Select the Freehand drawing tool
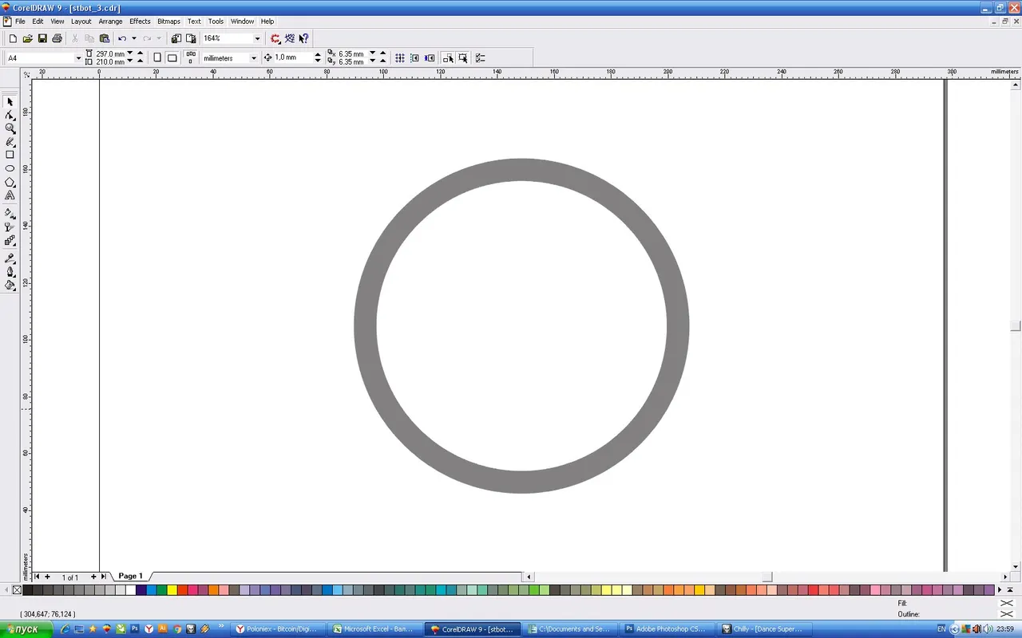This screenshot has height=638, width=1022. pos(10,142)
